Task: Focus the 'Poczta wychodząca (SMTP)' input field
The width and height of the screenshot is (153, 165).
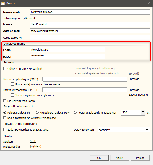Action: (x=85, y=90)
